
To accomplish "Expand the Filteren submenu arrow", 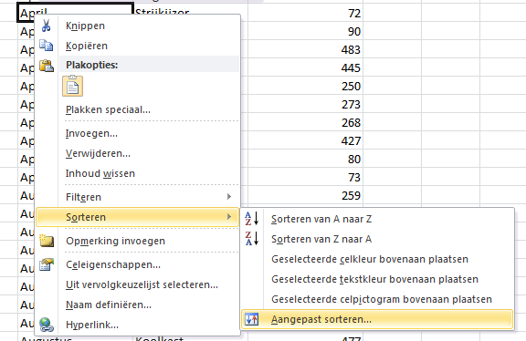I will (229, 197).
